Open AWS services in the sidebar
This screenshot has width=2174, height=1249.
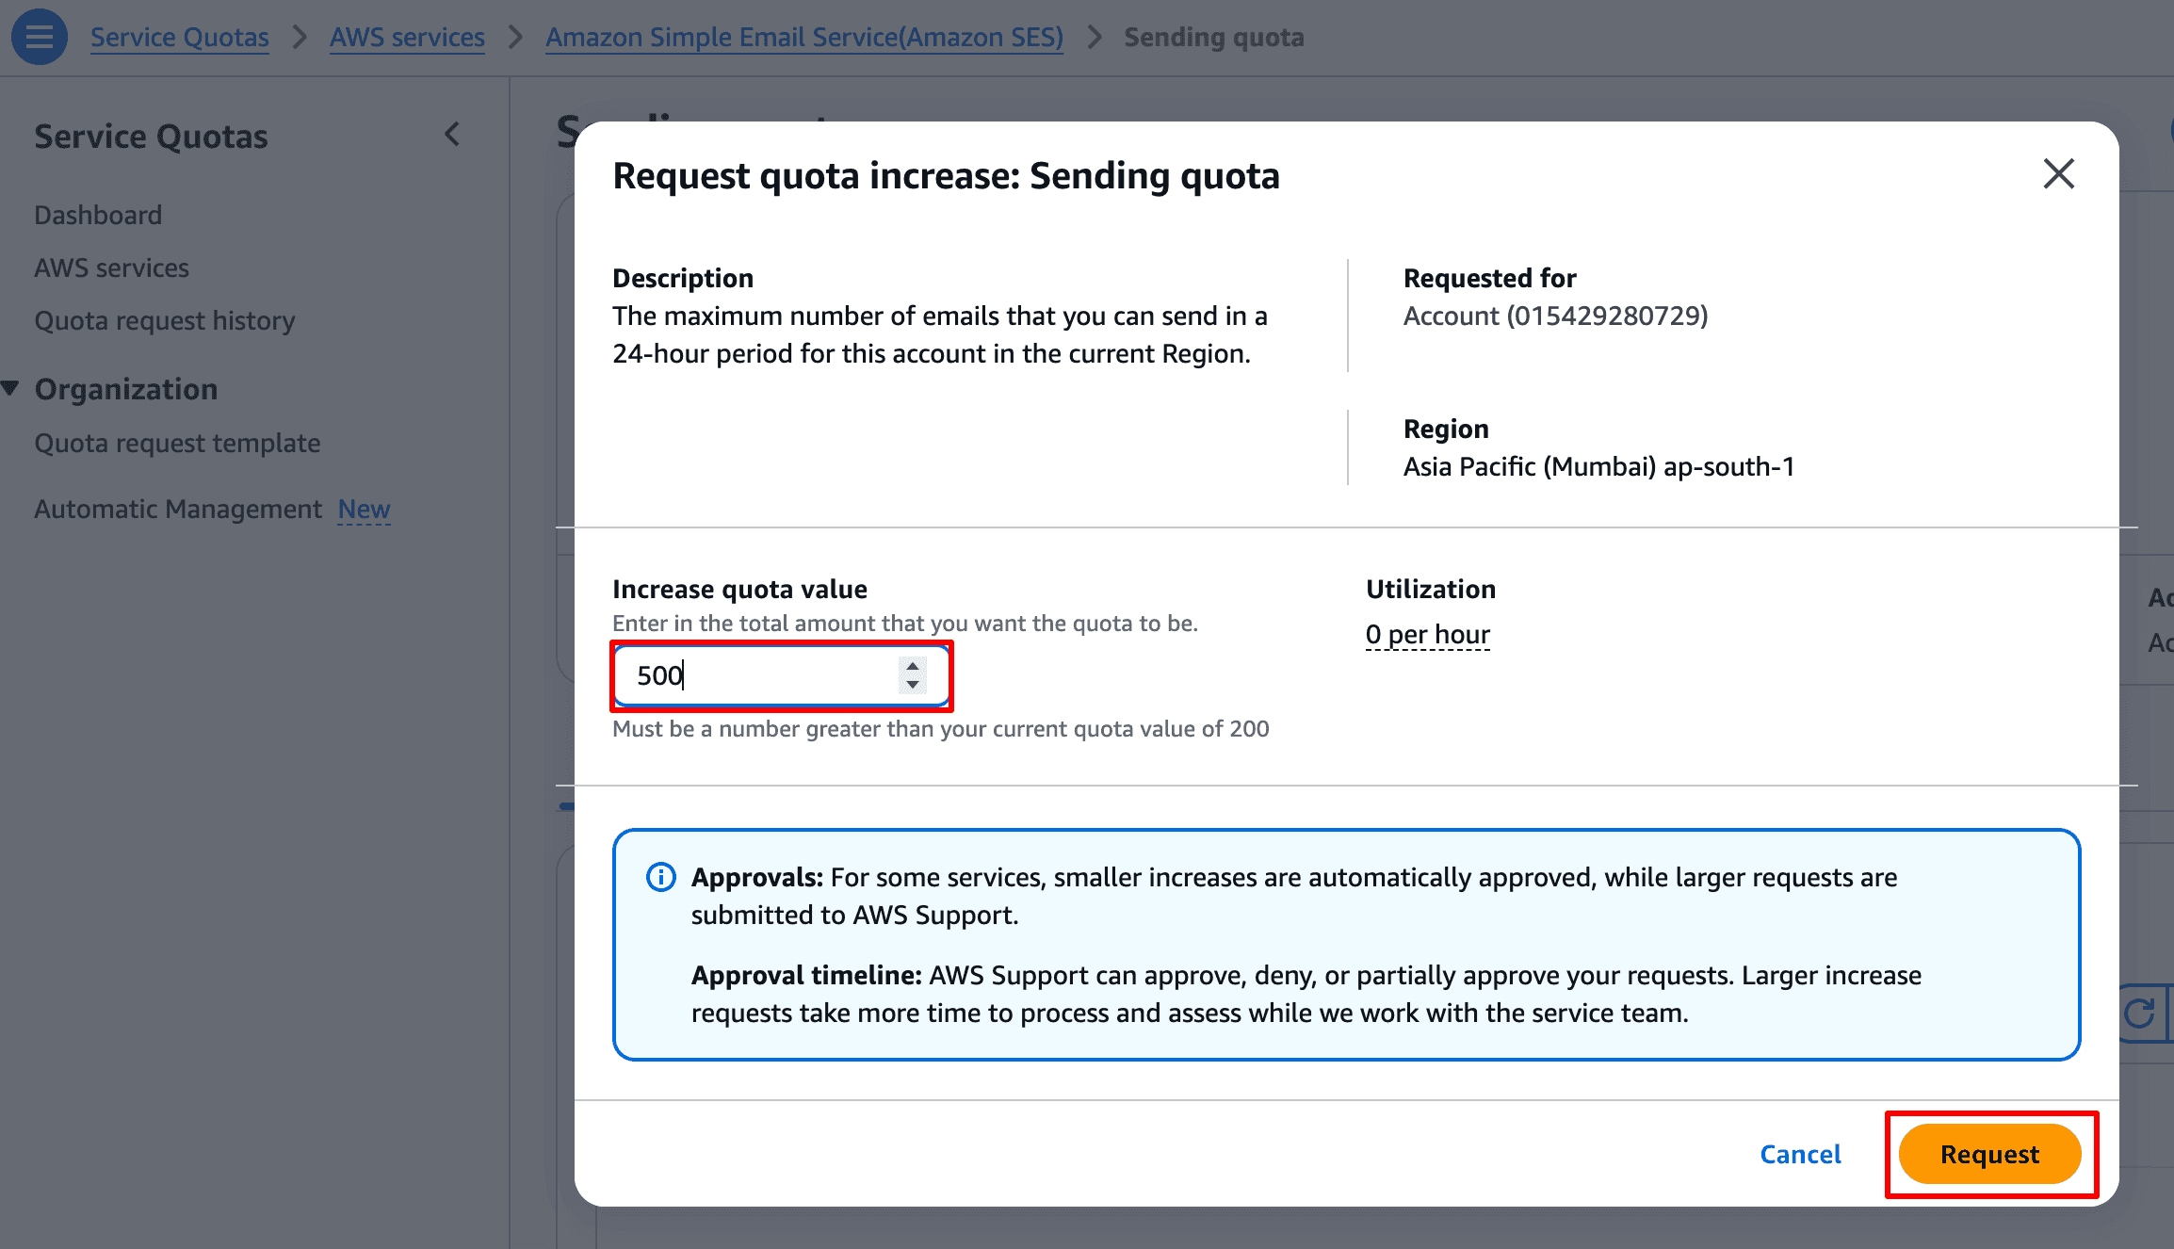(111, 268)
